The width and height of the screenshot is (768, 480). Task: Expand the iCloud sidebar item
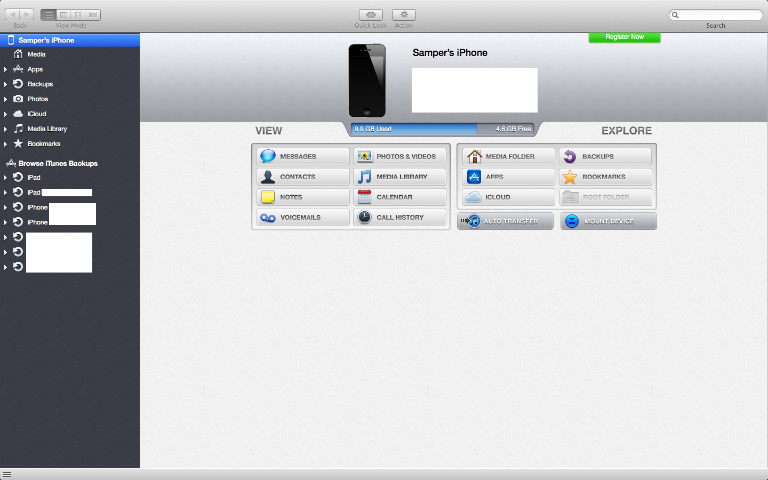point(5,114)
